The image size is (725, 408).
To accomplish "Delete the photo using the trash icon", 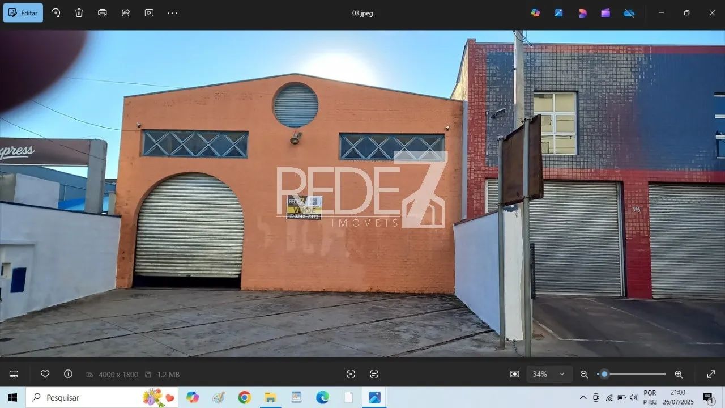I will tap(79, 13).
